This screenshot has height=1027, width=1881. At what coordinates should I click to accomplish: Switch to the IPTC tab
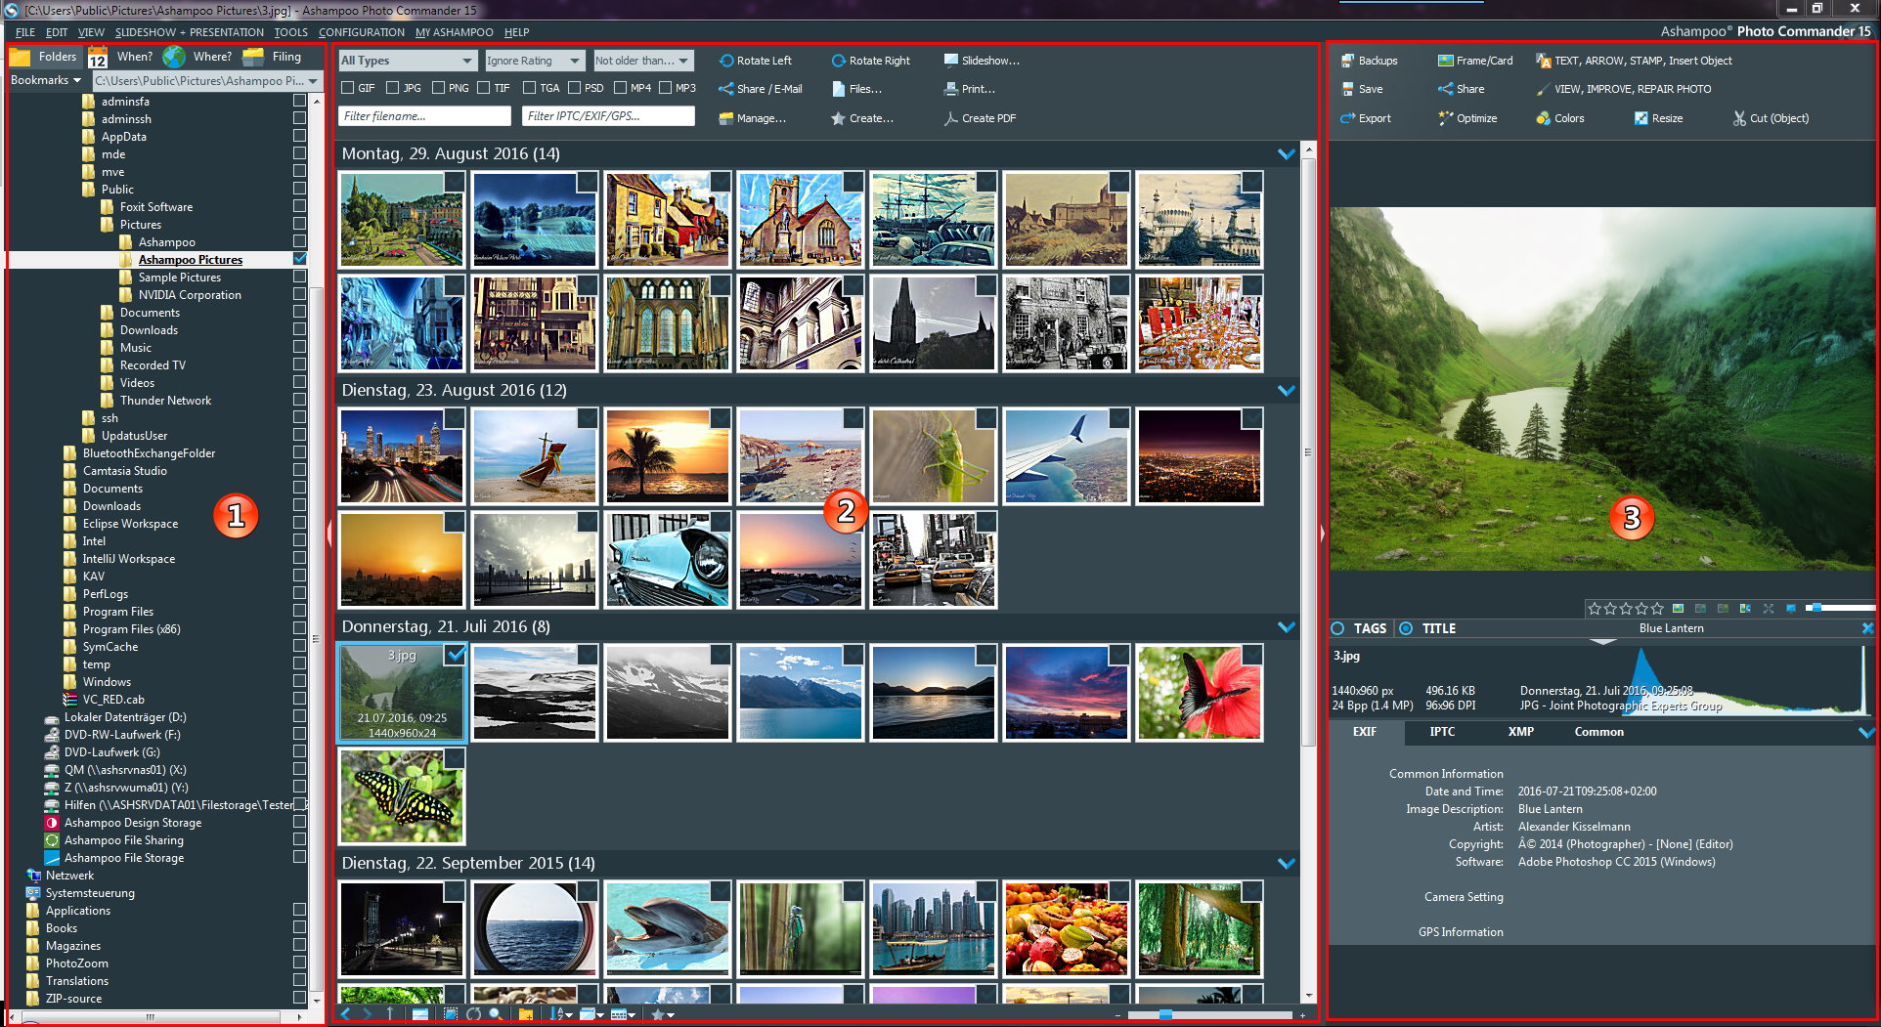pos(1442,732)
